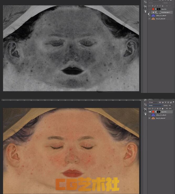This screenshot has width=175, height=194.
Task: Click the Opacity value field showing 90%
Action: pyautogui.click(x=170, y=106)
